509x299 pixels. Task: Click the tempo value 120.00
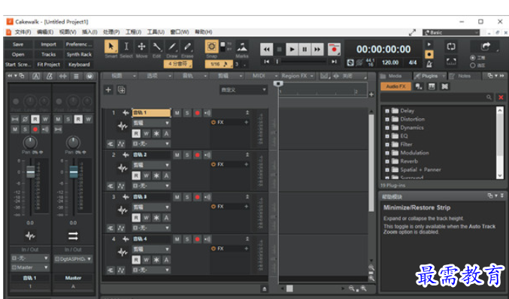[390, 62]
